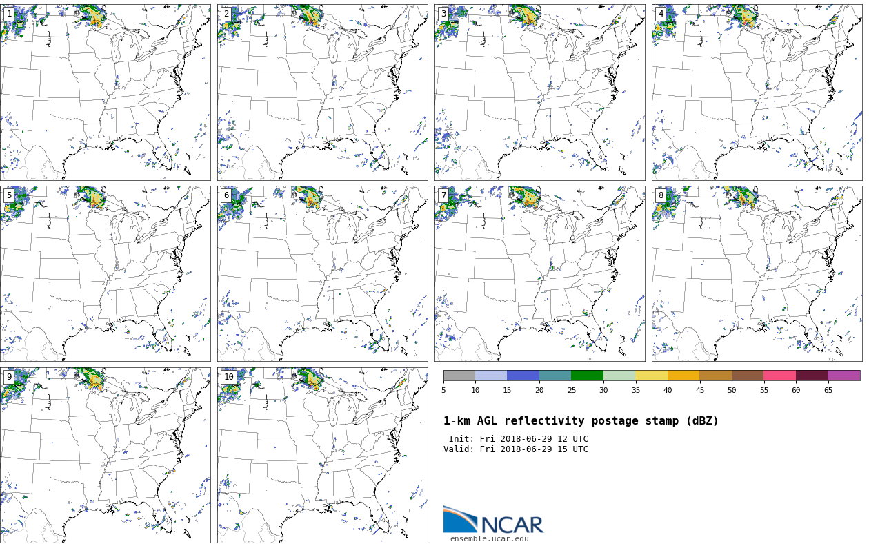The image size is (869, 544).
Task: Click the teal 20-25 dBZ swatch
Action: click(x=555, y=376)
